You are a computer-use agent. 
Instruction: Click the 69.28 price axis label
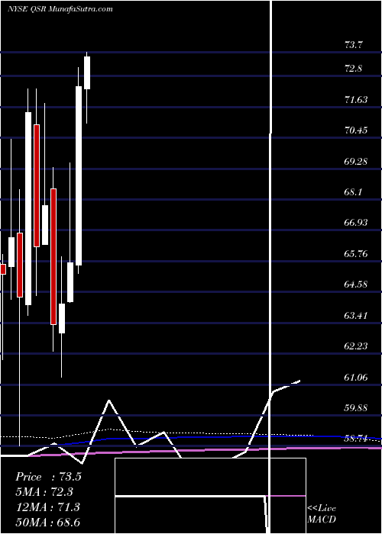(356, 161)
